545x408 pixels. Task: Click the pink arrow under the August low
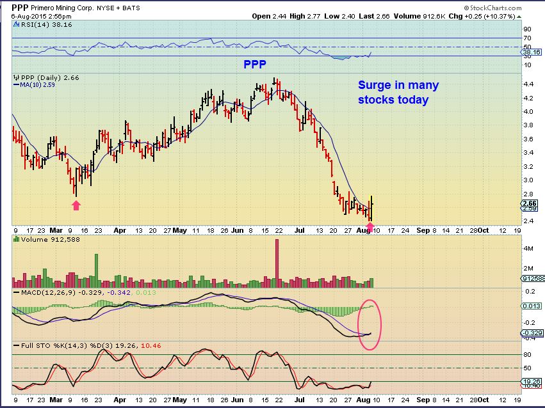click(x=370, y=227)
